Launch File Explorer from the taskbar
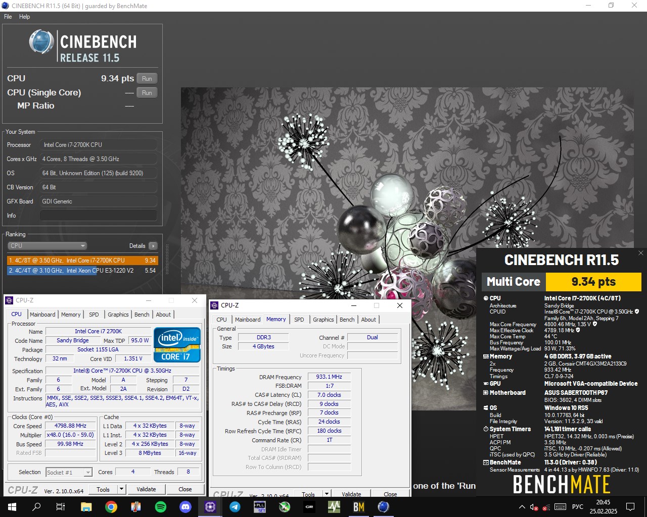This screenshot has width=647, height=517. tap(86, 507)
